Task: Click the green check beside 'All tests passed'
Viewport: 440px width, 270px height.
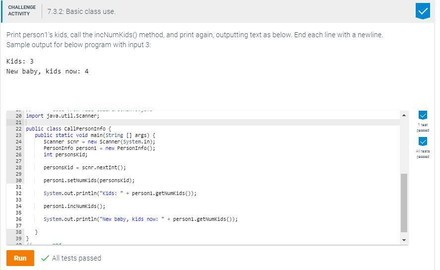Action: (45, 258)
